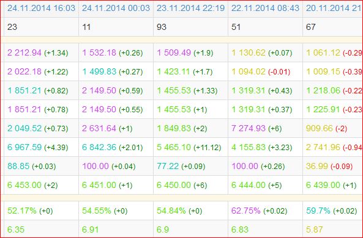The width and height of the screenshot is (363, 238).
Task: Click the value 6 439.00 (+1)
Action: pyautogui.click(x=331, y=185)
